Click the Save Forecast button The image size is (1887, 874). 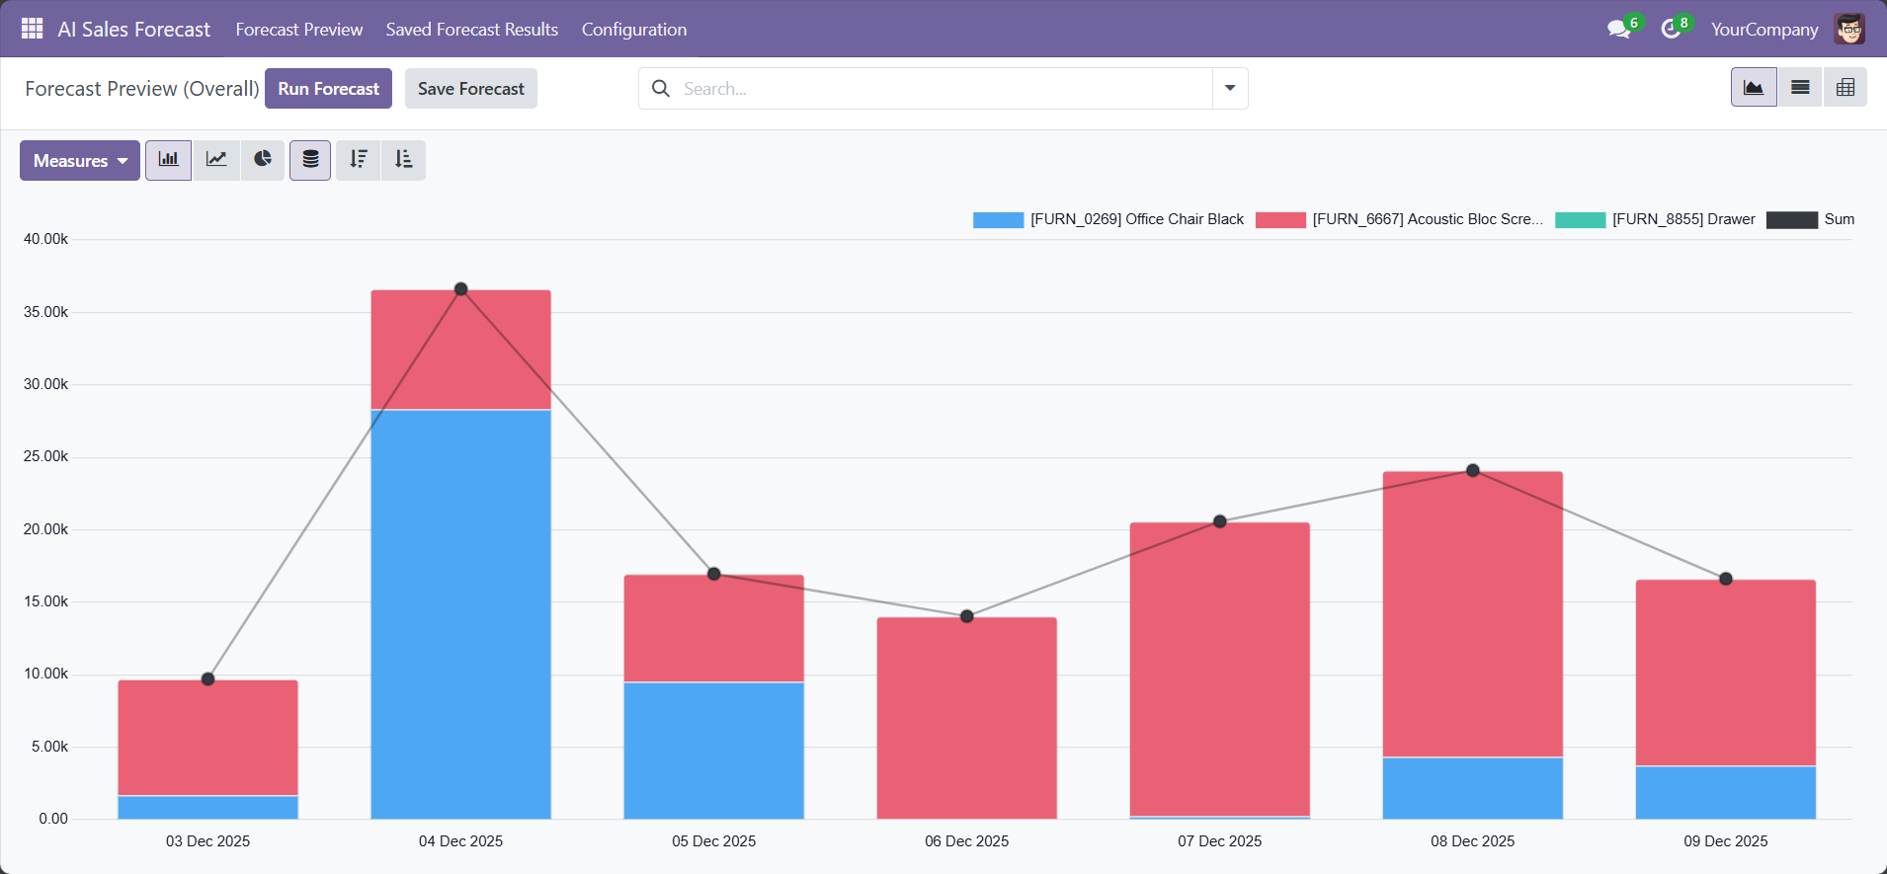click(x=470, y=89)
